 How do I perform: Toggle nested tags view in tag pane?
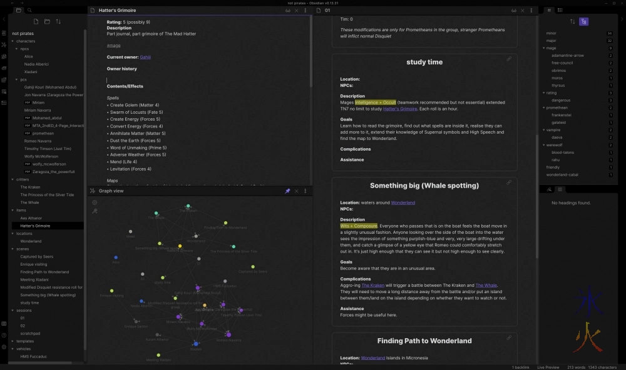583,21
